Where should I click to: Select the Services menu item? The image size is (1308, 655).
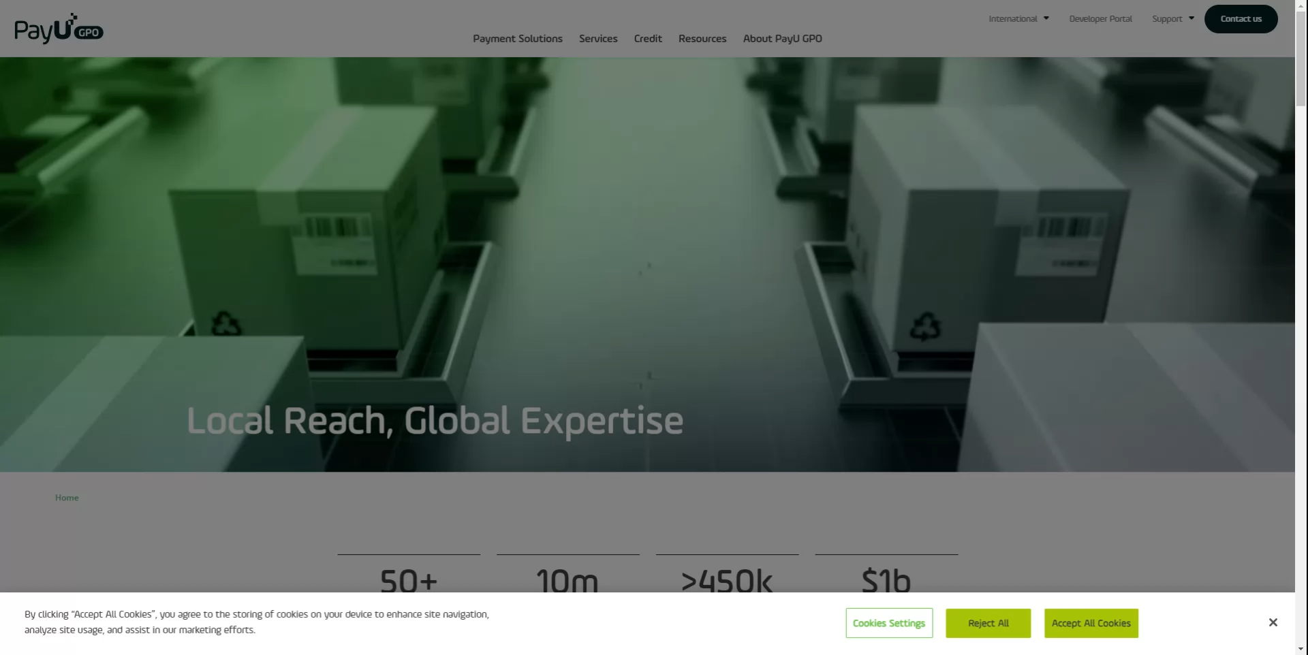pos(597,39)
